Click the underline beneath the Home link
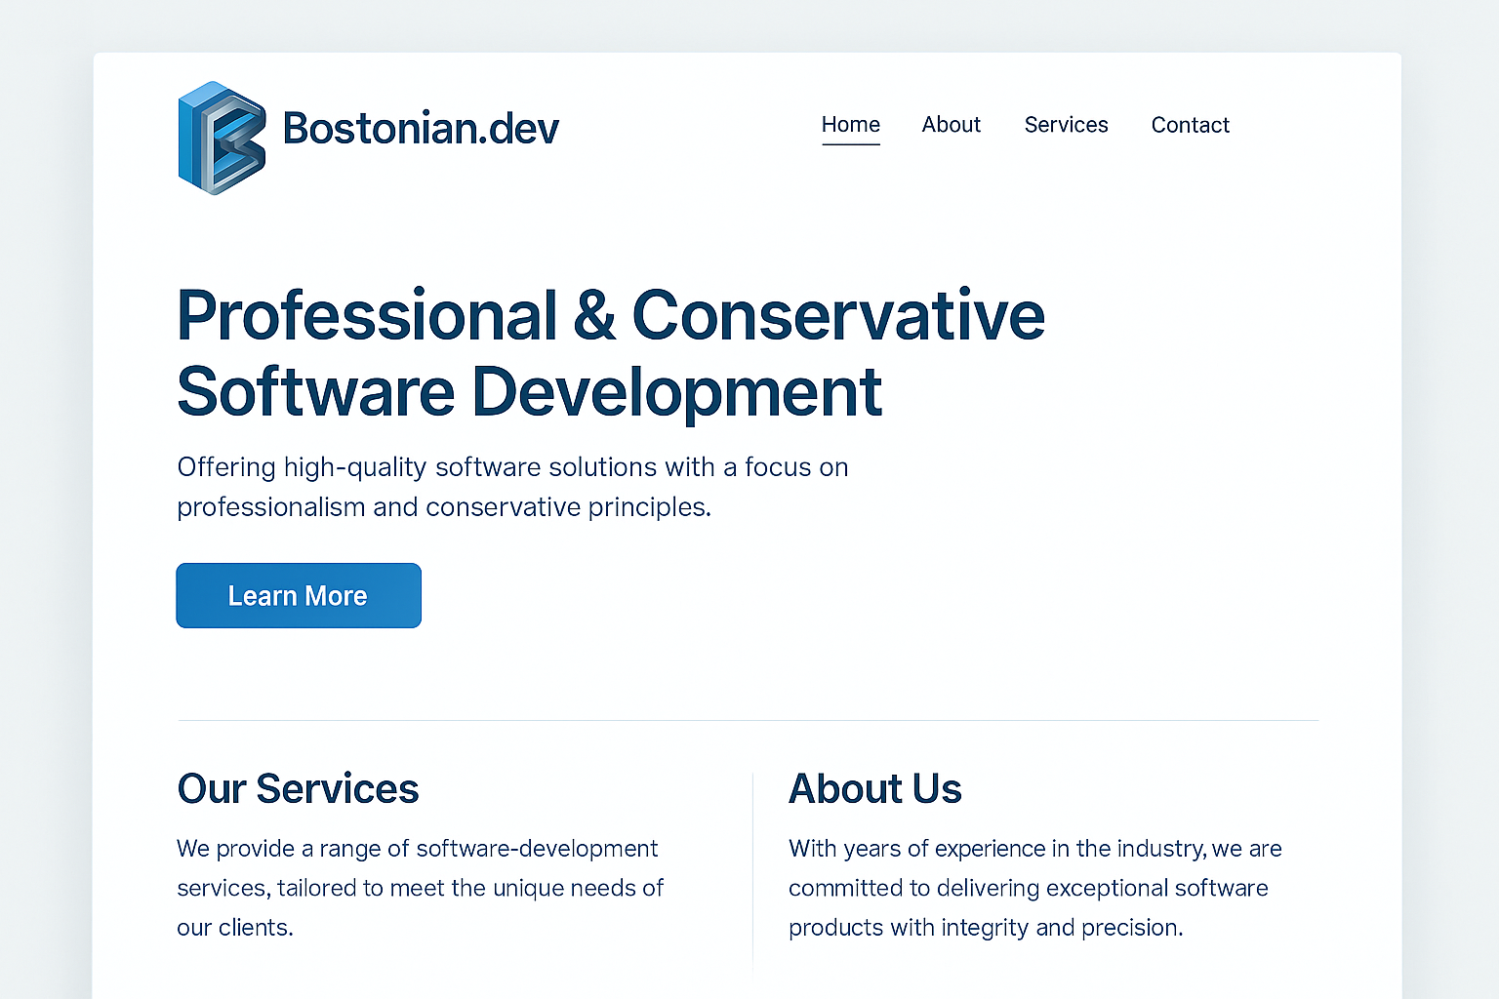Viewport: 1499px width, 999px height. tap(850, 144)
